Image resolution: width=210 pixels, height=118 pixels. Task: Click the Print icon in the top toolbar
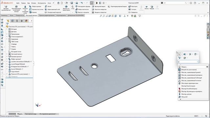(77, 3)
